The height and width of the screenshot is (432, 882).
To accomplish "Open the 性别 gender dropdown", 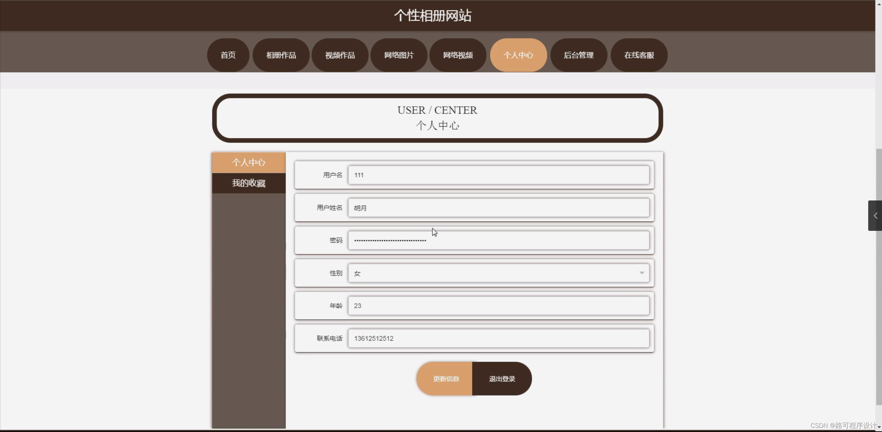I will (498, 273).
